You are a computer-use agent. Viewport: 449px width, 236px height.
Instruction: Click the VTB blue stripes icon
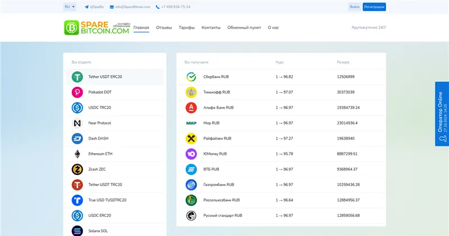[x=191, y=170]
